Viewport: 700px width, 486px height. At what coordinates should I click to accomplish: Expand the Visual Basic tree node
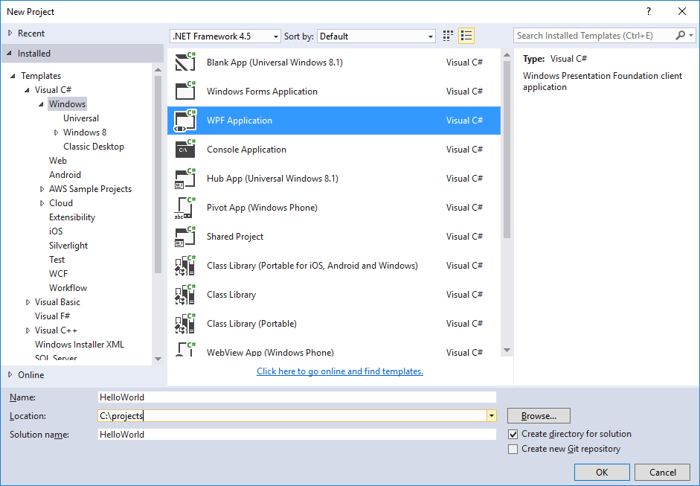click(x=28, y=302)
